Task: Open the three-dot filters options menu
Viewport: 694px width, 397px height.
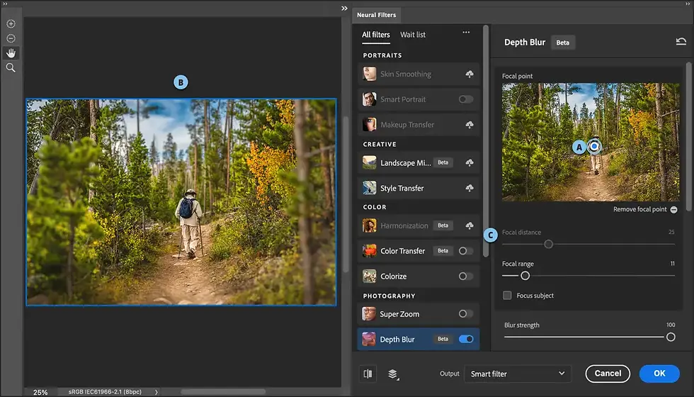Action: (x=466, y=33)
